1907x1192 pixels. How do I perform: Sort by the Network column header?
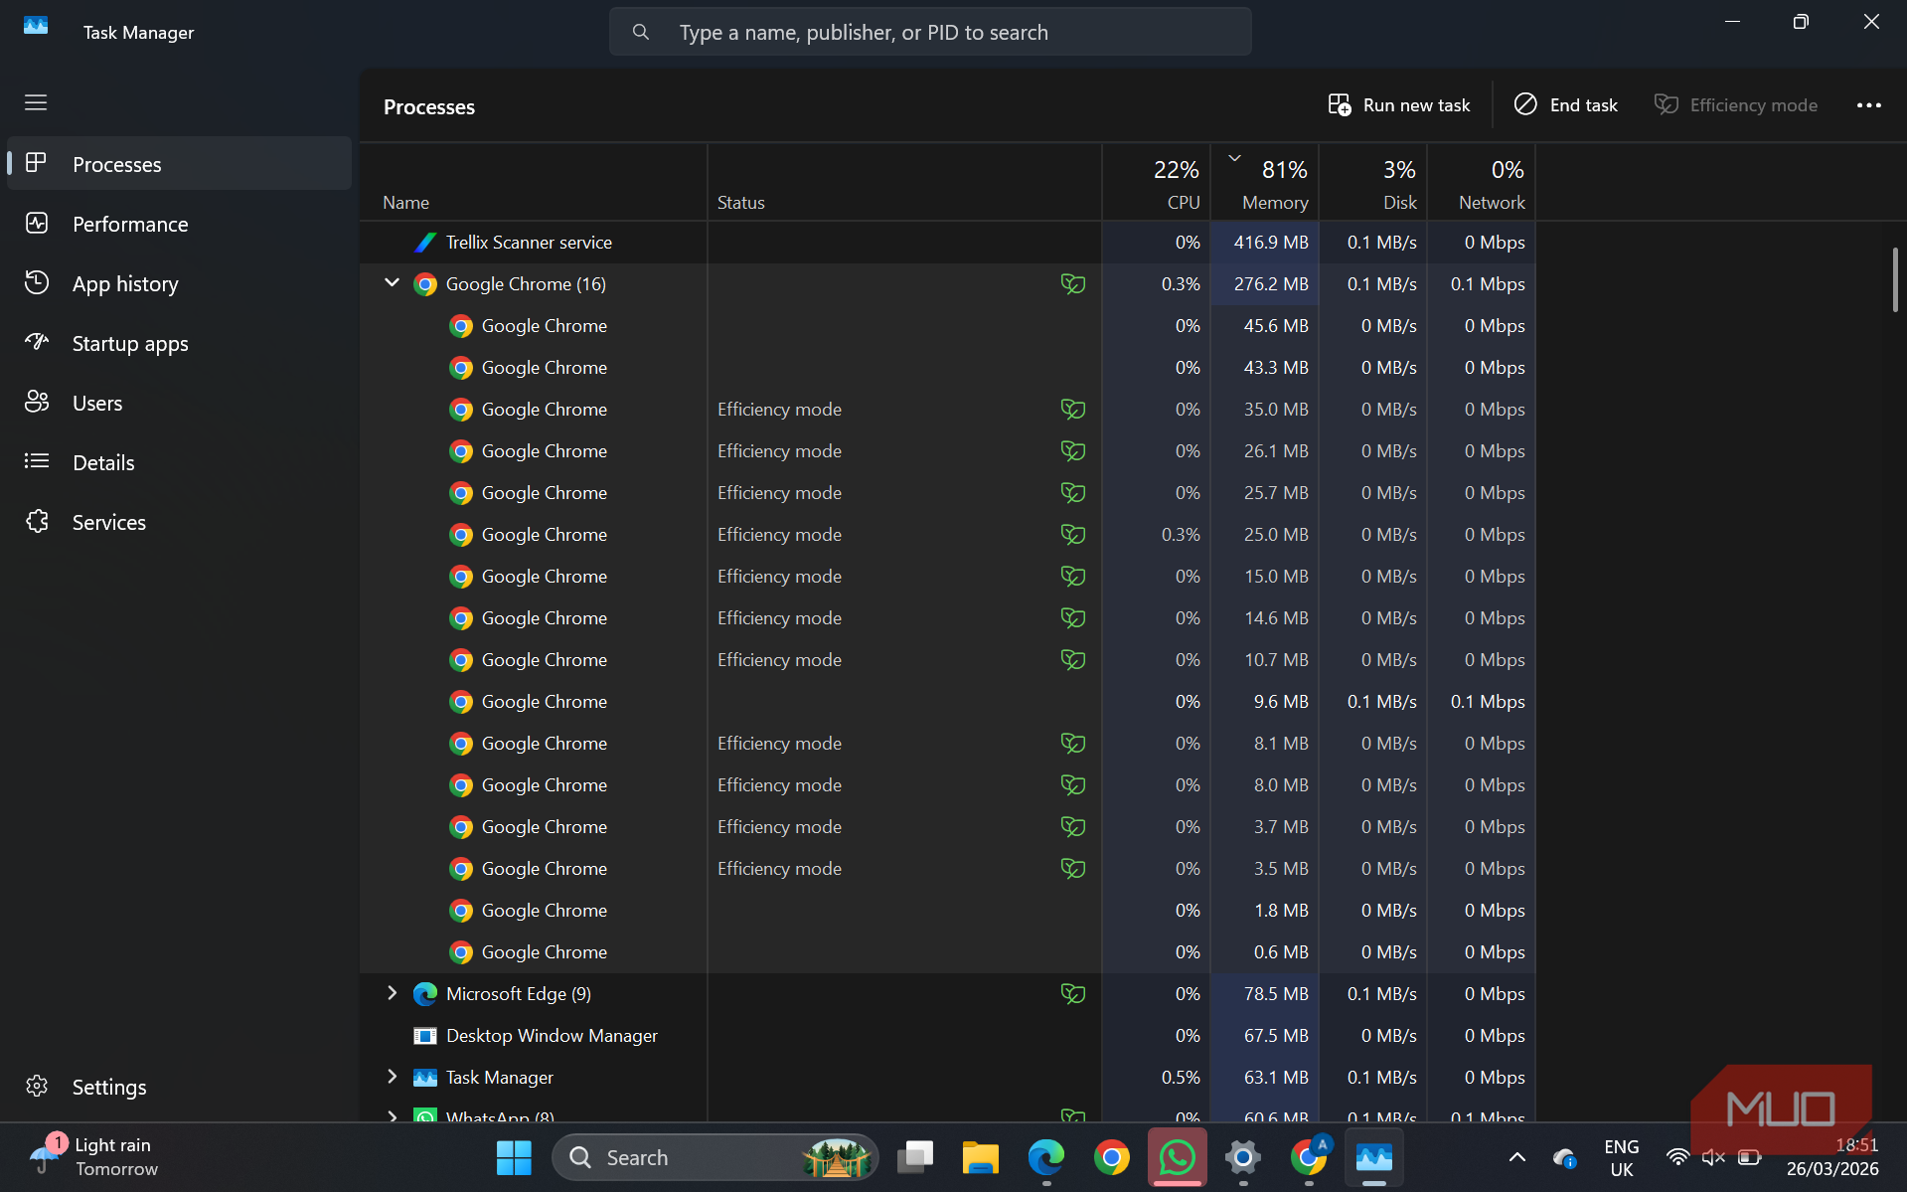1482,183
